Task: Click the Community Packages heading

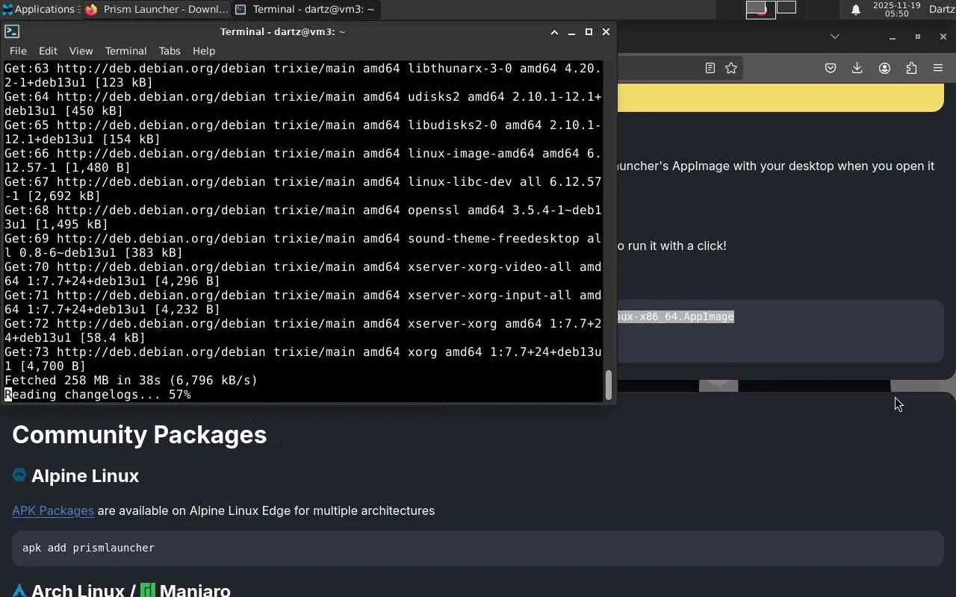Action: click(x=139, y=434)
